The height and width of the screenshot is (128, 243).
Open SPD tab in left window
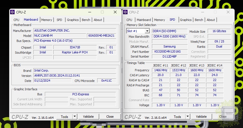tap(59, 20)
